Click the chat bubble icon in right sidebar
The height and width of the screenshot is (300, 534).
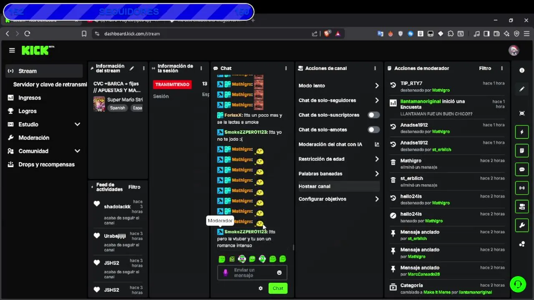coord(522,170)
